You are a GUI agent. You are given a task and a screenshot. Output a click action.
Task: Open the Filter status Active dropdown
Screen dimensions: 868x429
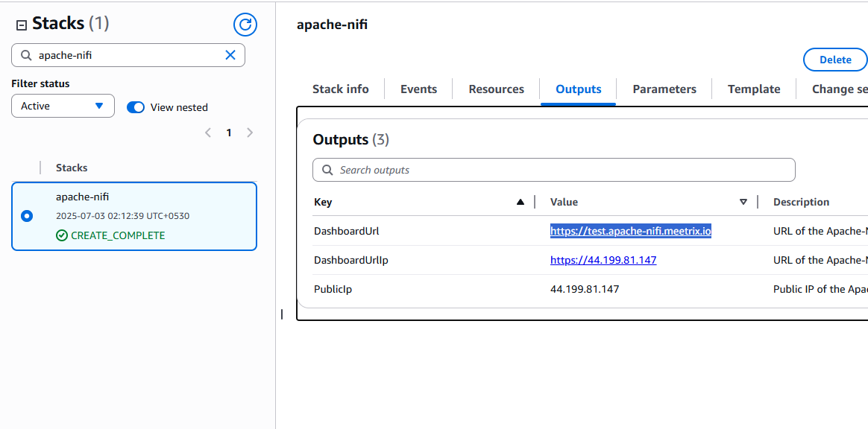(63, 106)
